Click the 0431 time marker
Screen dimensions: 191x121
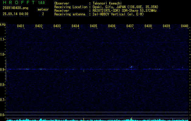21,26
